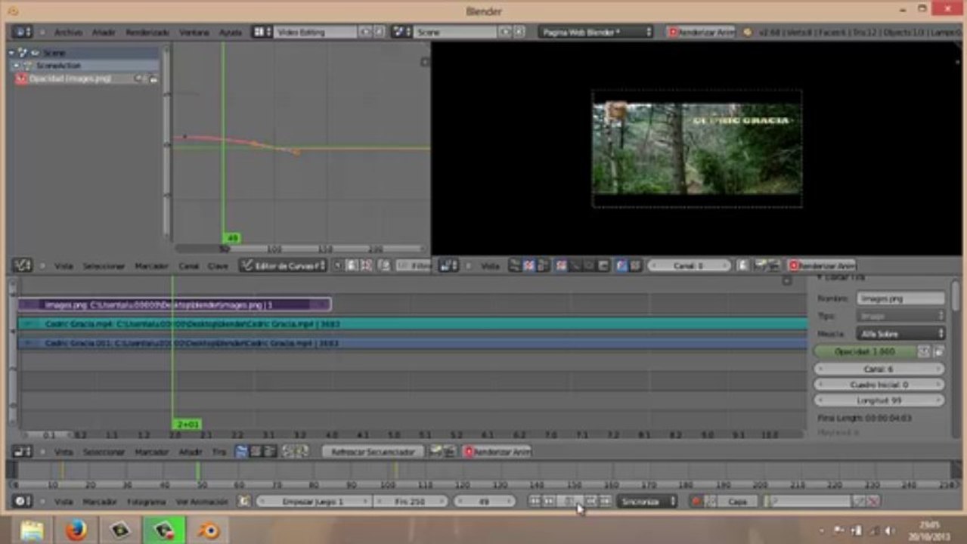
Task: Open the Tipo dropdown
Action: point(900,316)
